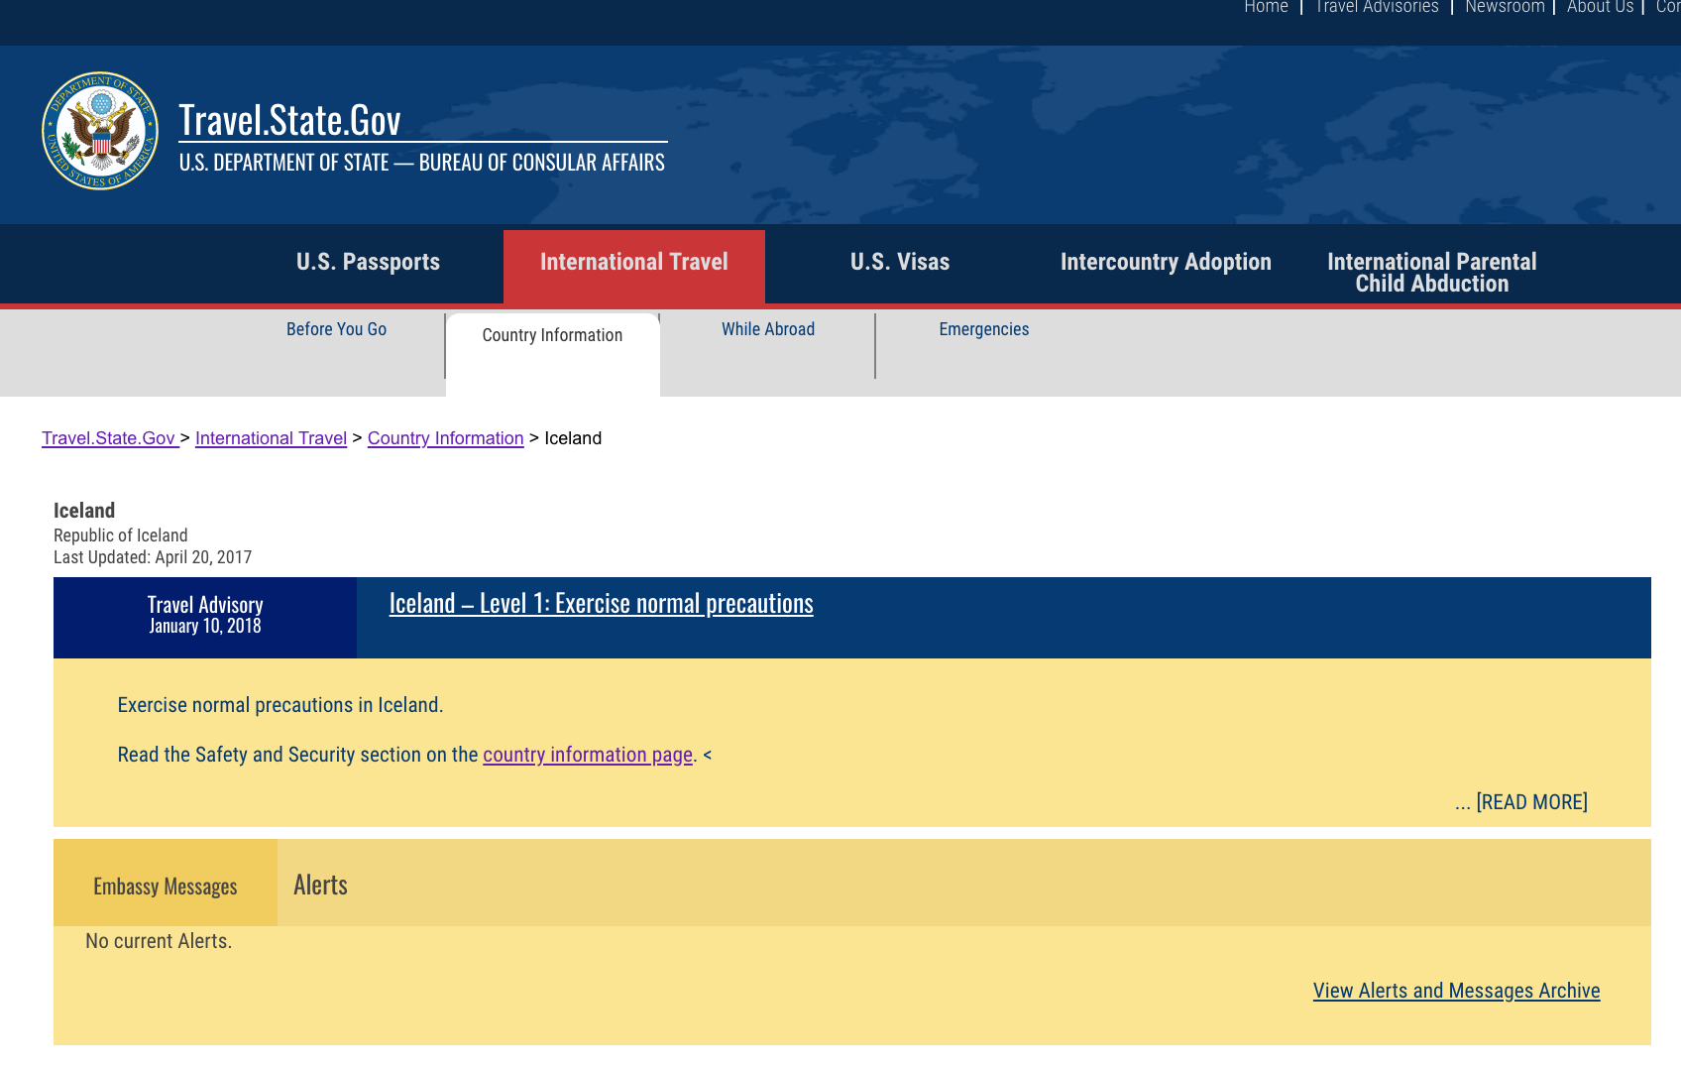Click the Travel Advisory January 10, 2018 box
Viewport: 1681px width, 1069px height.
click(205, 618)
